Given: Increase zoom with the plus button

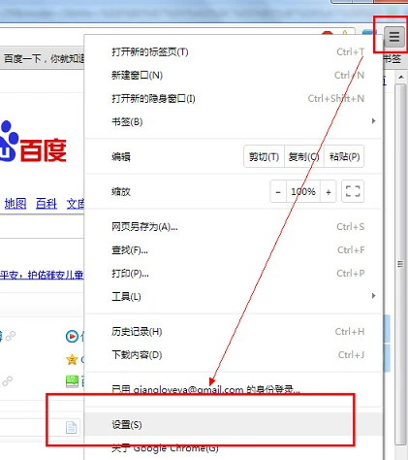Looking at the screenshot, I should [x=329, y=192].
